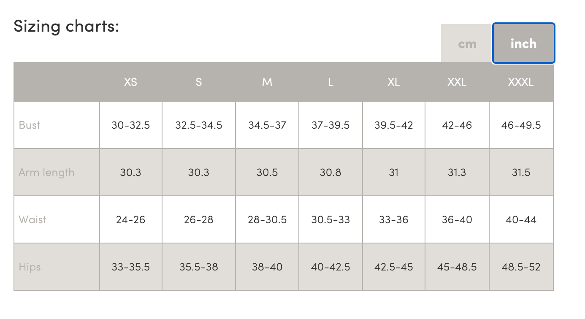The image size is (585, 319).
Task: Switch sizing chart to cm units
Action: [467, 44]
